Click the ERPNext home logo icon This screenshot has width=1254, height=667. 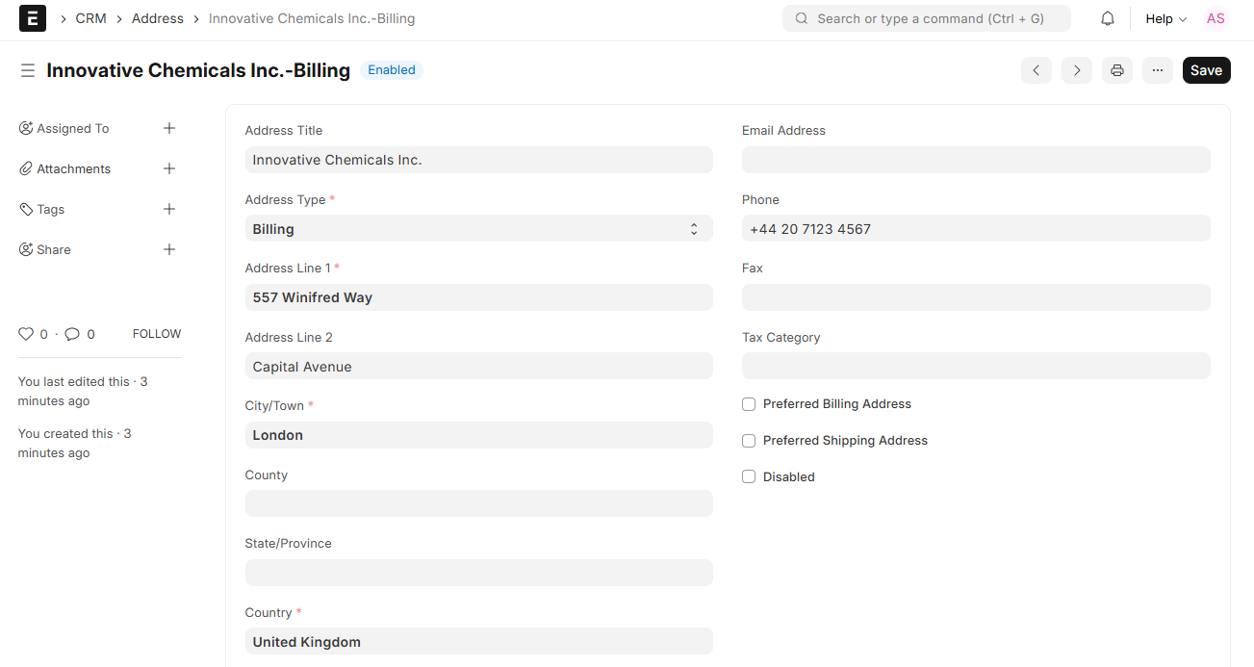pyautogui.click(x=33, y=18)
